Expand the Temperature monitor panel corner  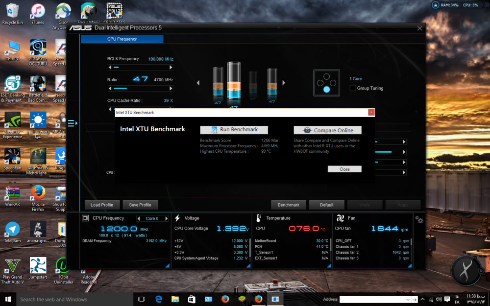(329, 265)
